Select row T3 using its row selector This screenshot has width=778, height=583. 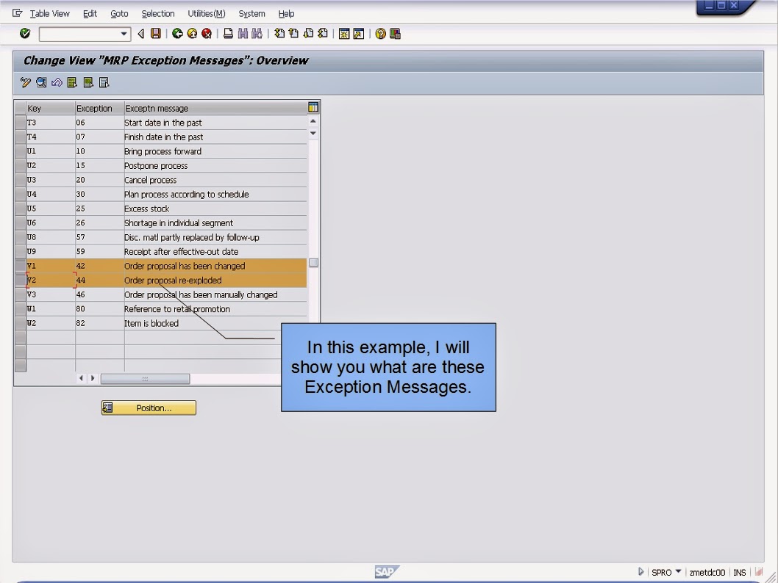click(21, 123)
